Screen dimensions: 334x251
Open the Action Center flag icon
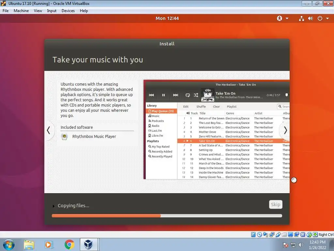point(285,245)
